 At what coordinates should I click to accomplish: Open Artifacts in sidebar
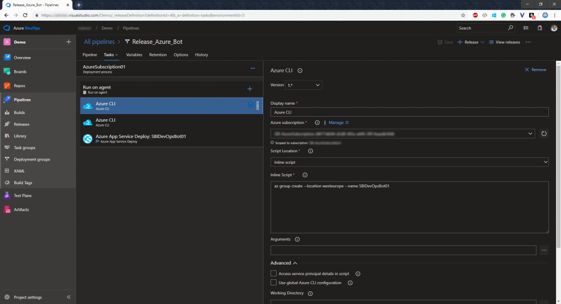coord(21,210)
